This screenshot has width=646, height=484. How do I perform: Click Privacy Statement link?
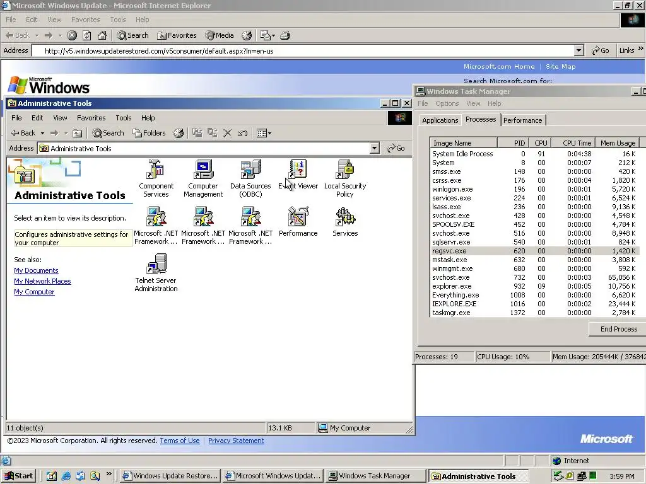[236, 441]
